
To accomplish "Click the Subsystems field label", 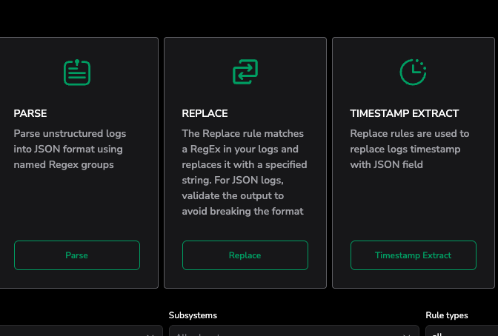I will tap(193, 315).
